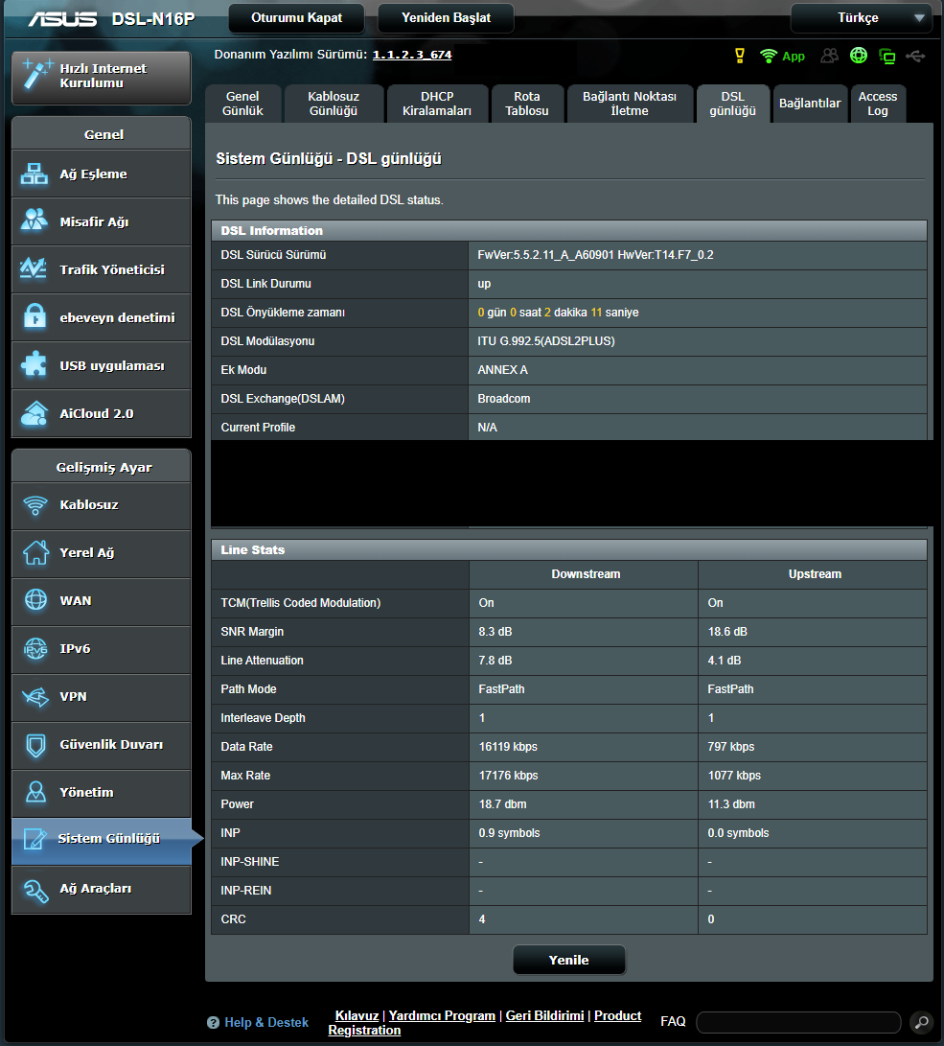Click the ebeveyn denetimi padlock icon
The height and width of the screenshot is (1046, 944).
35,316
